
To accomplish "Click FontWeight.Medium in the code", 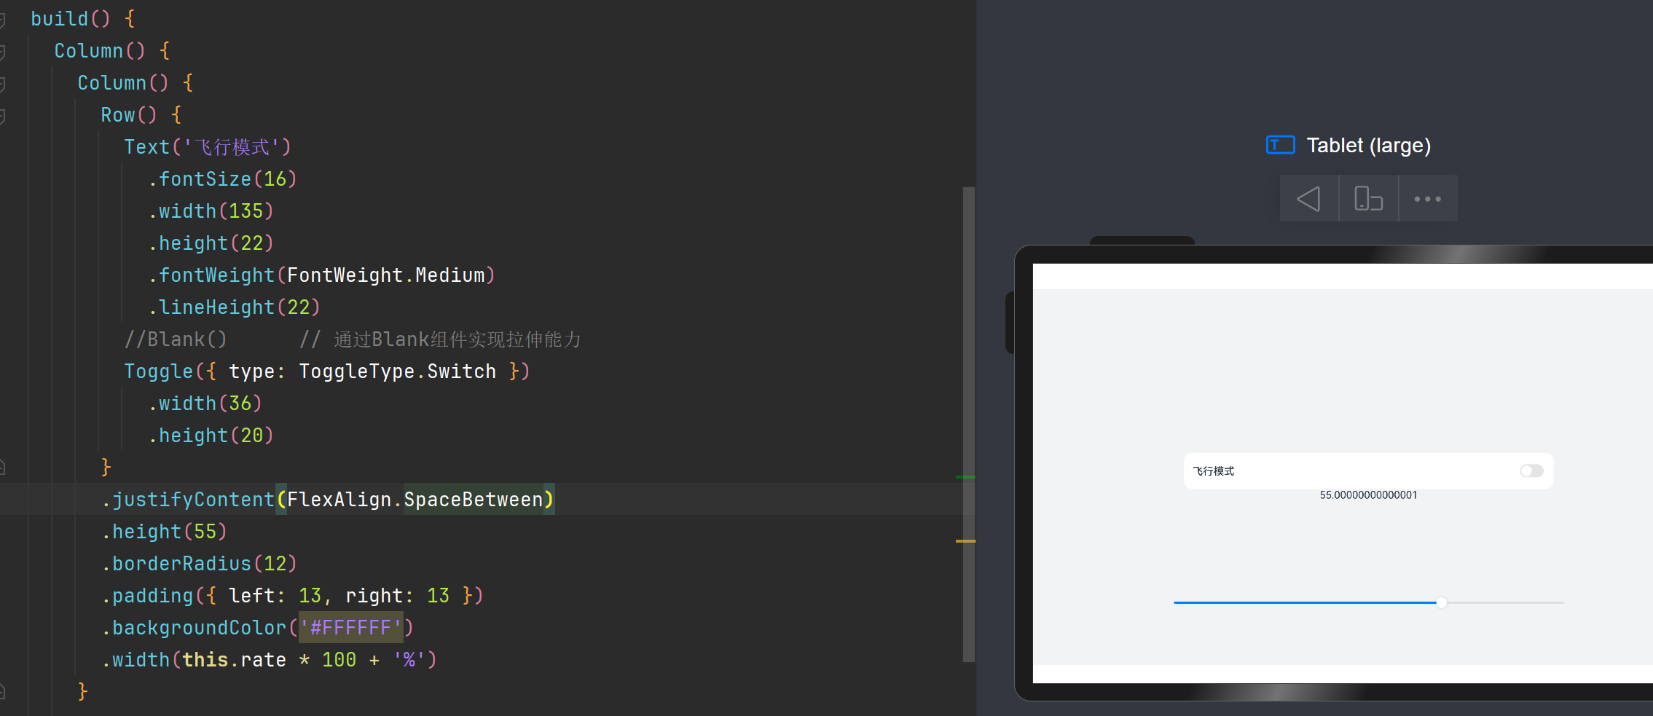I will [386, 275].
